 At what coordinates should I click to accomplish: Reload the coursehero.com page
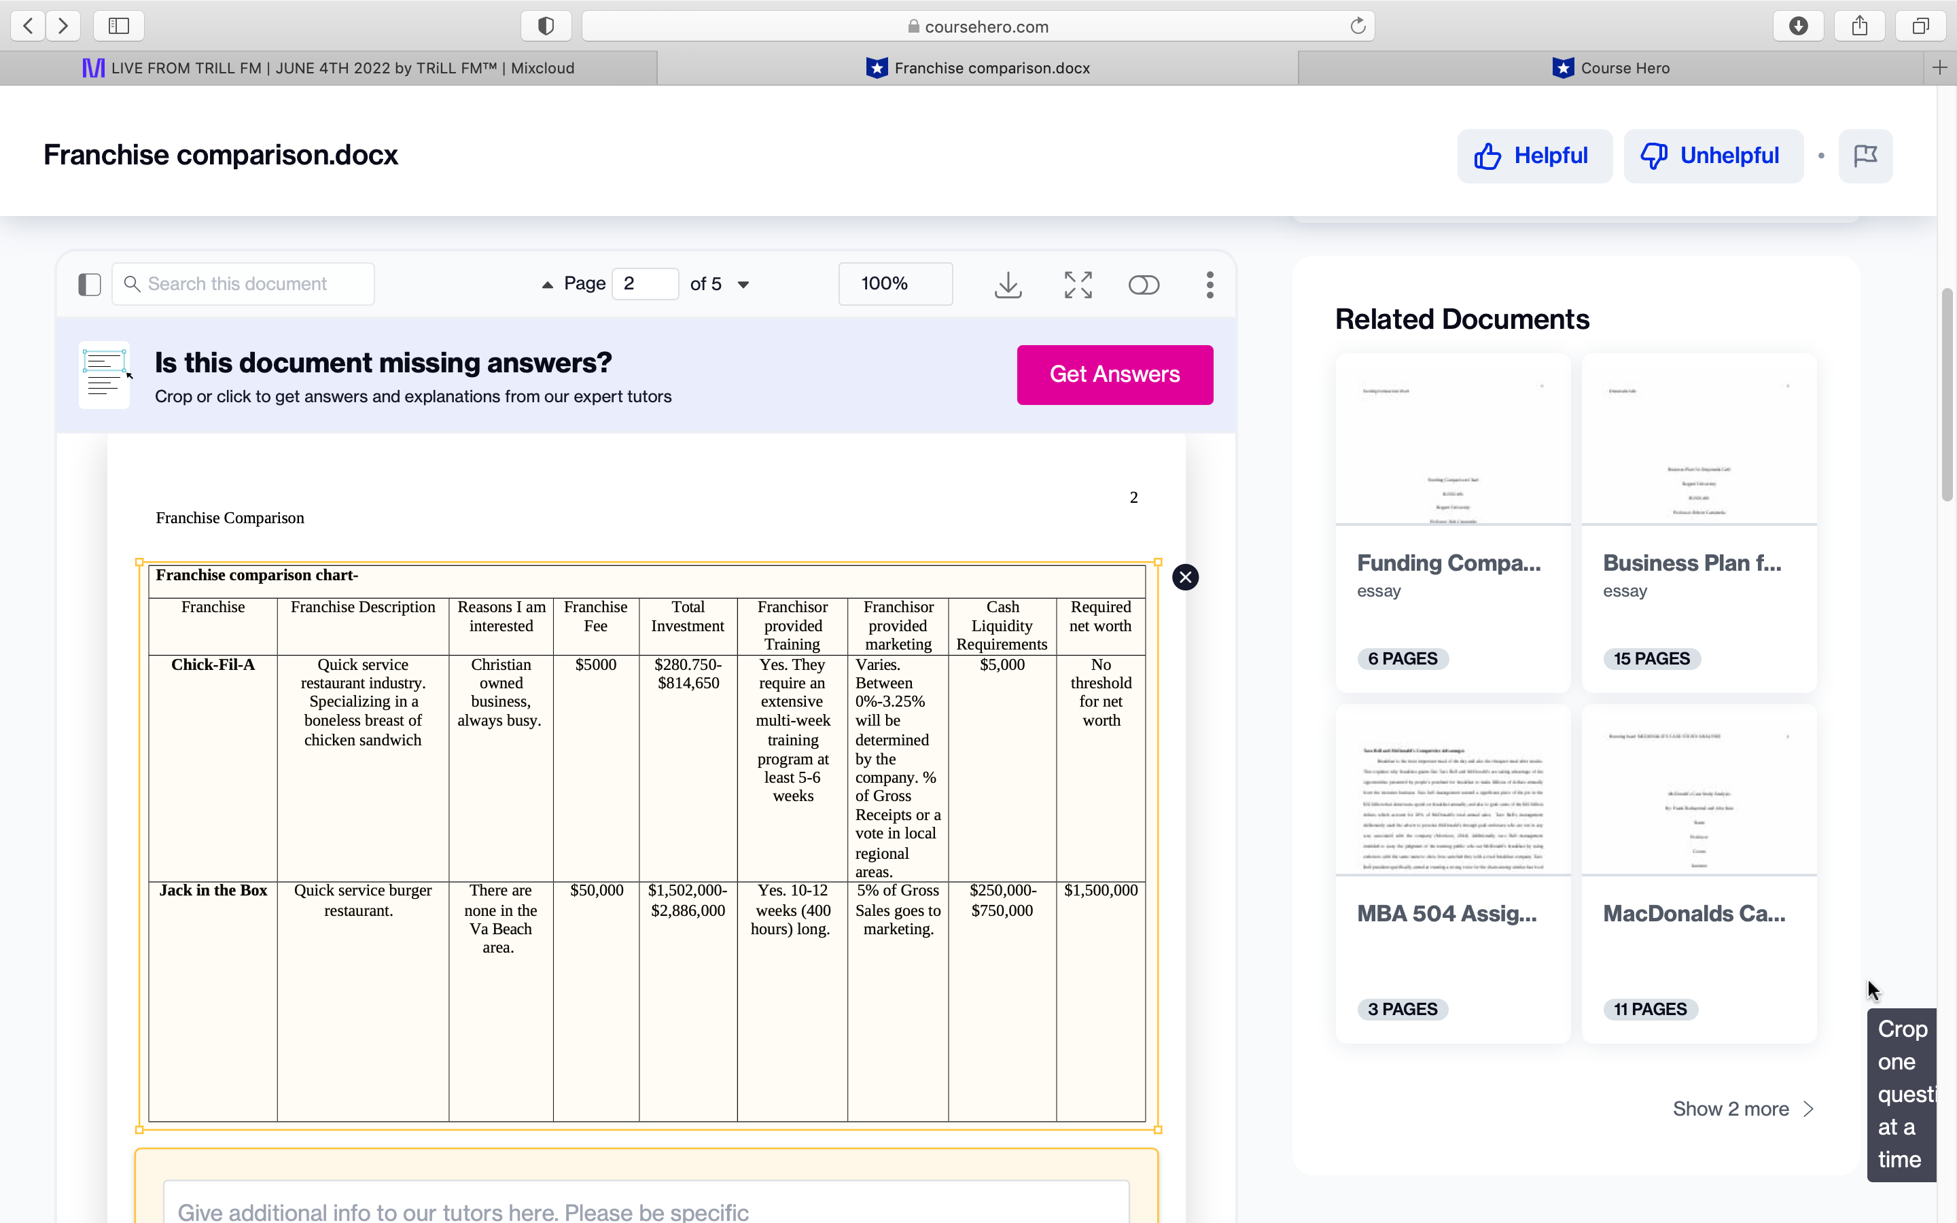[1358, 26]
